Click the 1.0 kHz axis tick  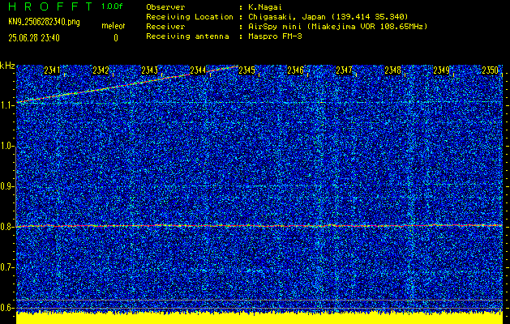click(6, 146)
